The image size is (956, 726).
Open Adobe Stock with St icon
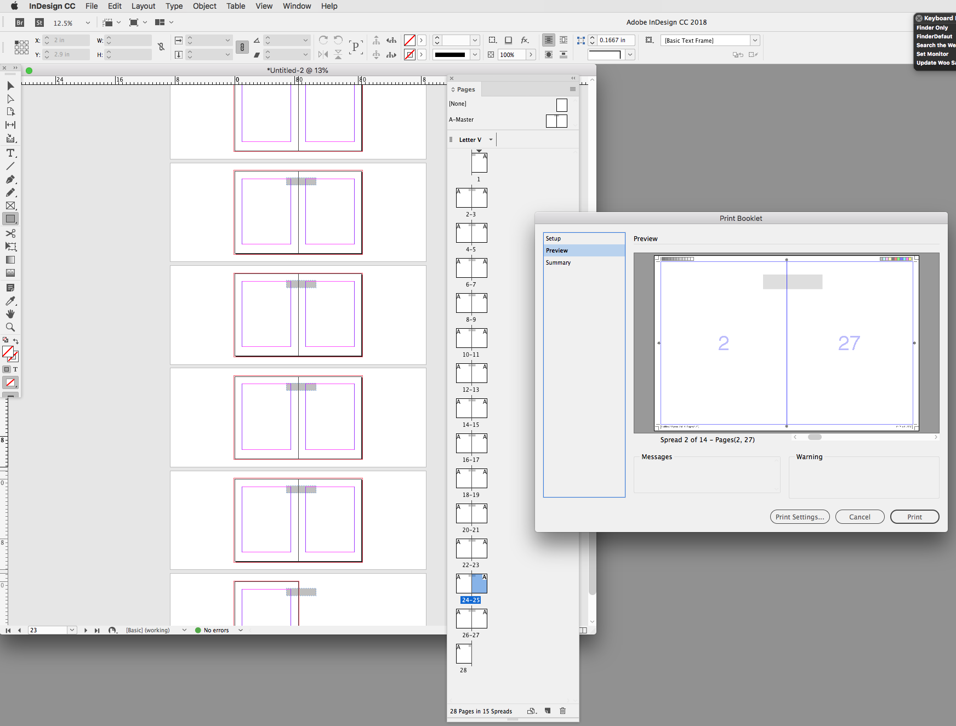[39, 22]
